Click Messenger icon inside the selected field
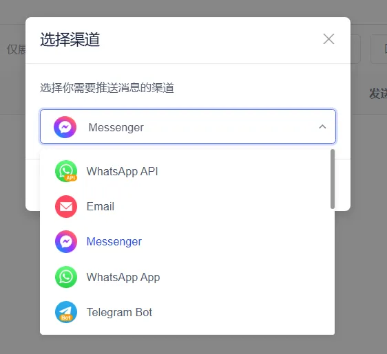 [x=65, y=127]
